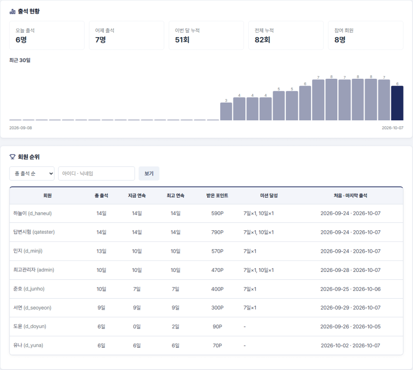Viewport: 413px width, 370px height.
Task: Click the 최근 30일 chart heading
Action: (x=20, y=60)
